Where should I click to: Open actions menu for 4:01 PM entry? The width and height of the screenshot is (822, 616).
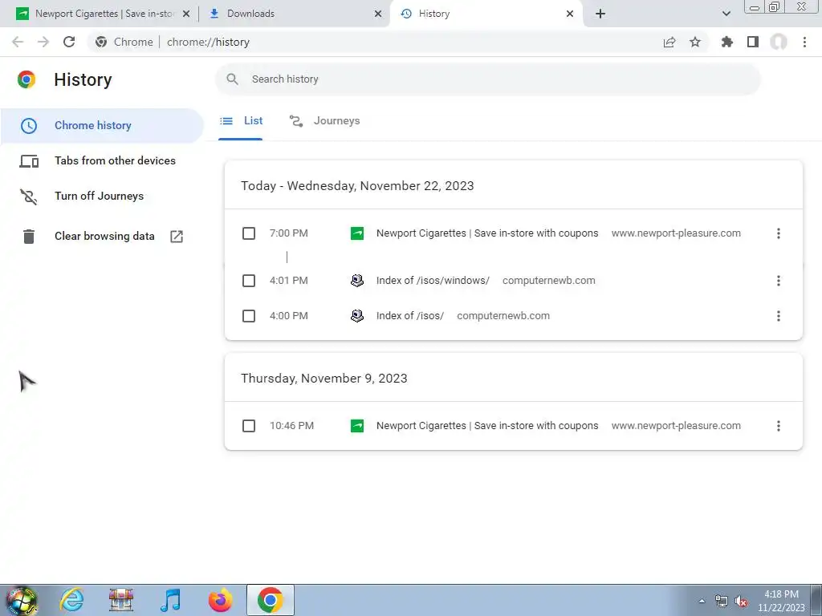coord(779,281)
